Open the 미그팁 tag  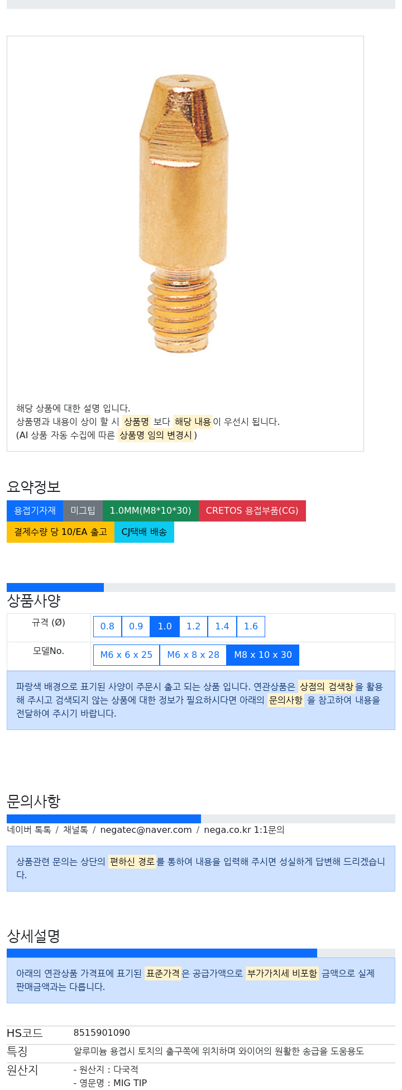tap(83, 511)
